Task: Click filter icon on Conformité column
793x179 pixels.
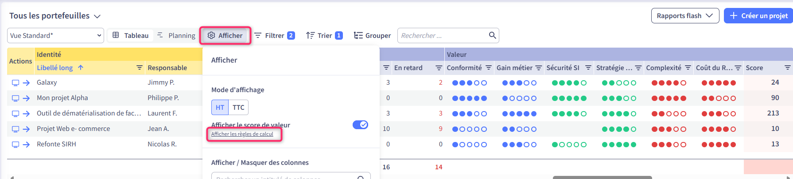Action: pos(488,67)
